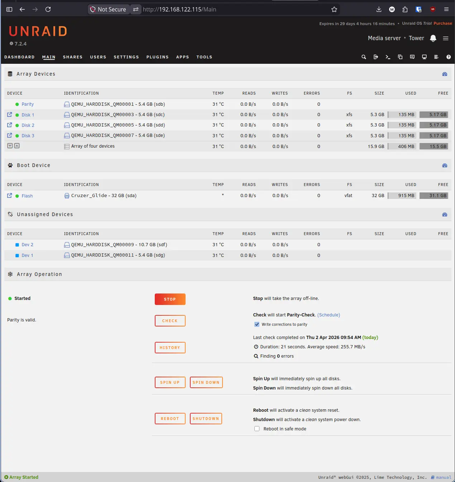Image resolution: width=455 pixels, height=482 pixels.
Task: Click the Dev 2 blue status indicator
Action: 17,245
